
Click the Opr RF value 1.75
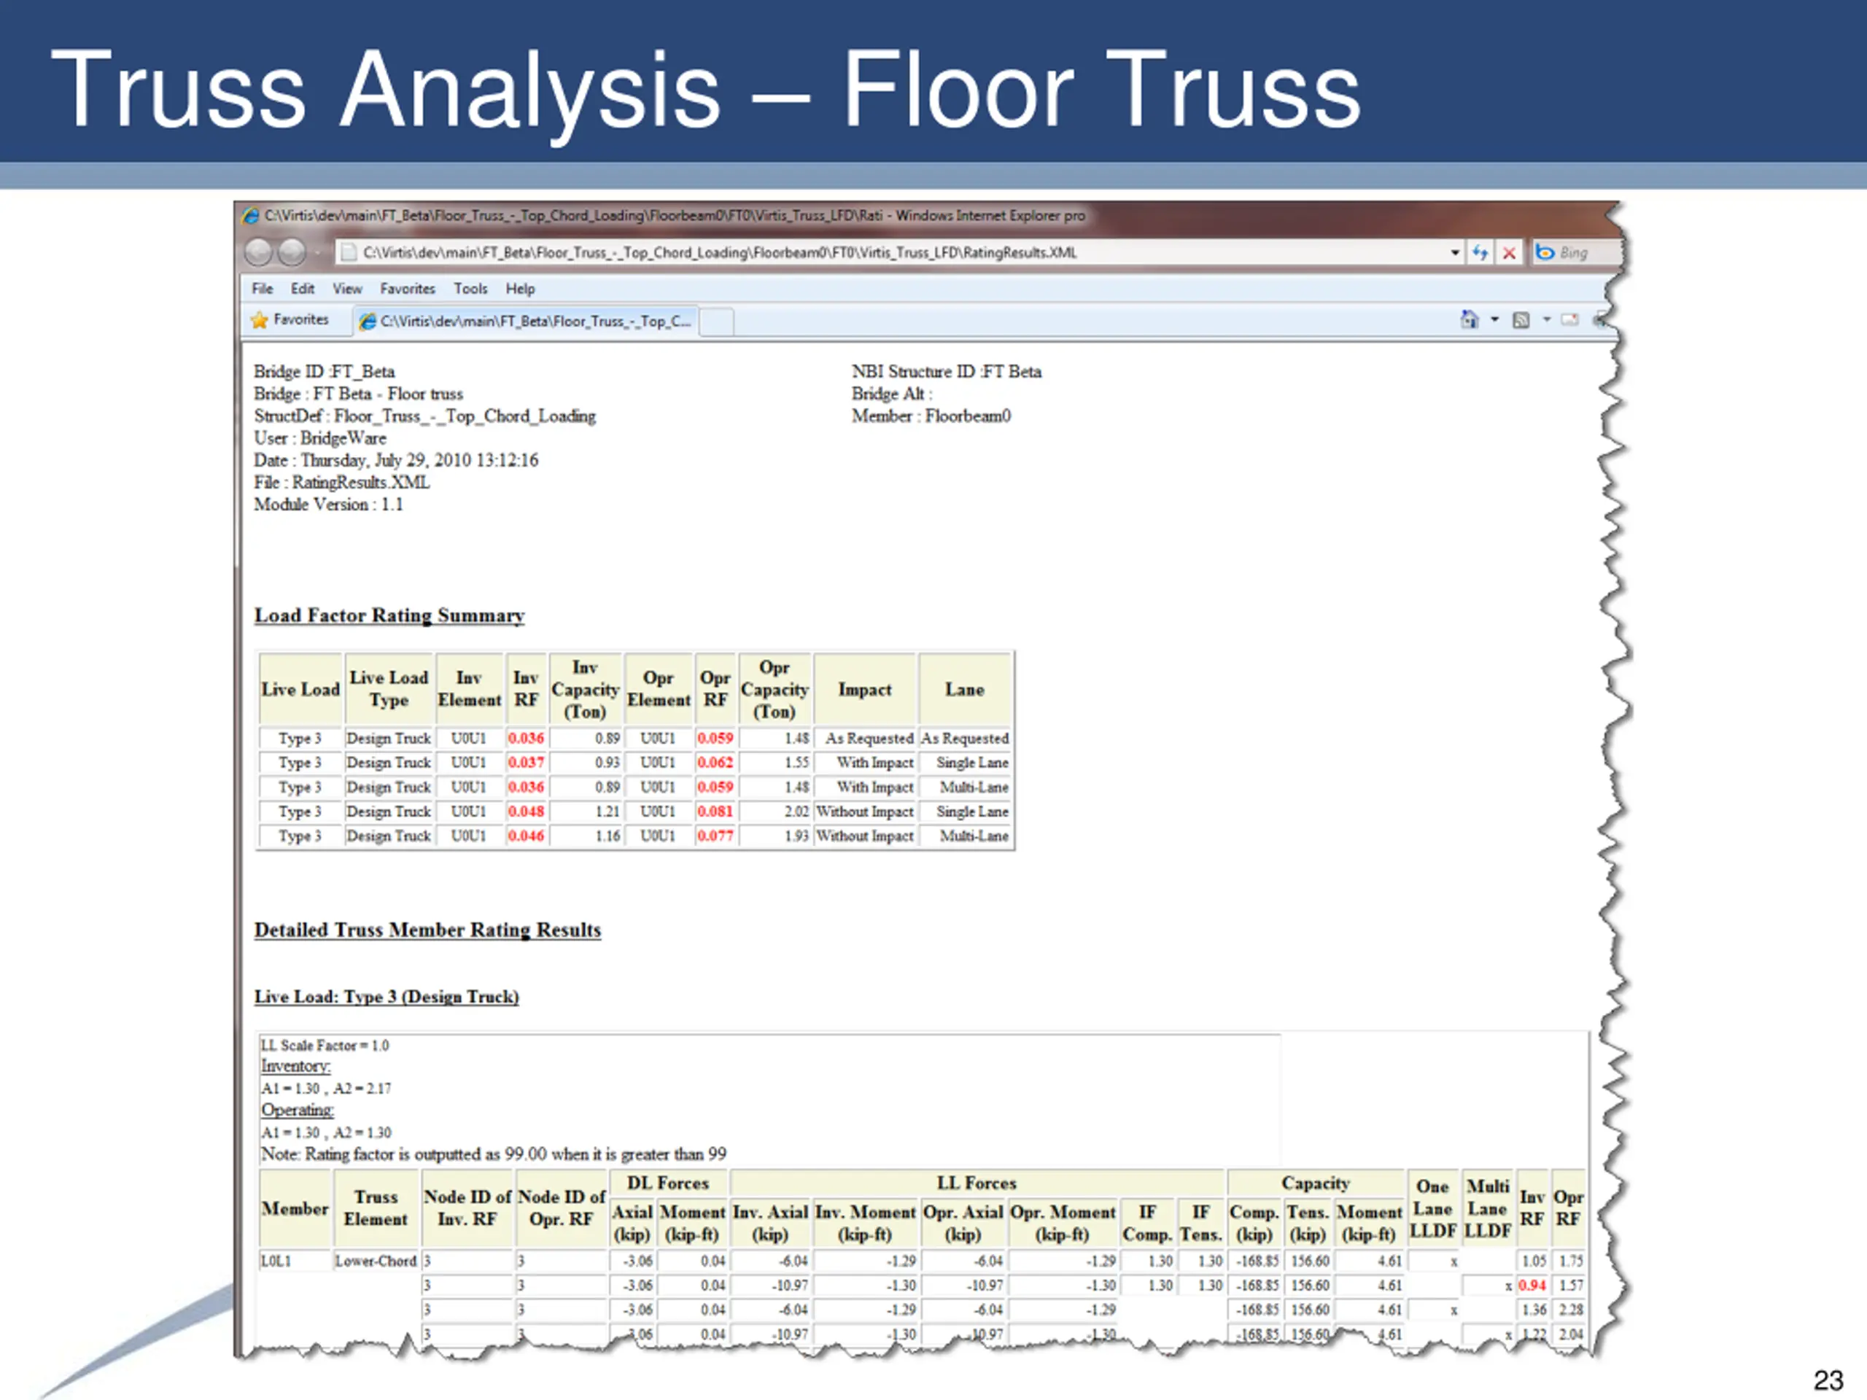point(1571,1261)
